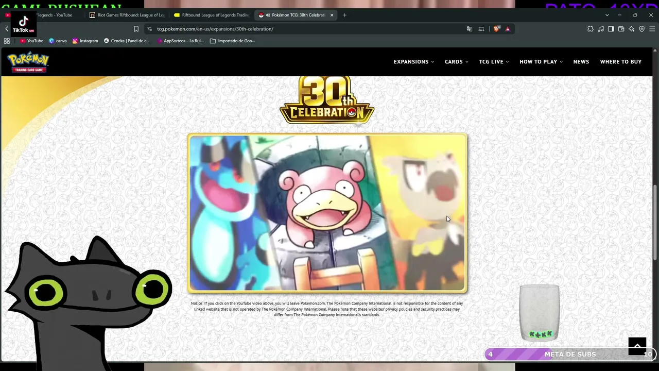Open the Brave Shields lion icon
This screenshot has width=659, height=371.
496,29
